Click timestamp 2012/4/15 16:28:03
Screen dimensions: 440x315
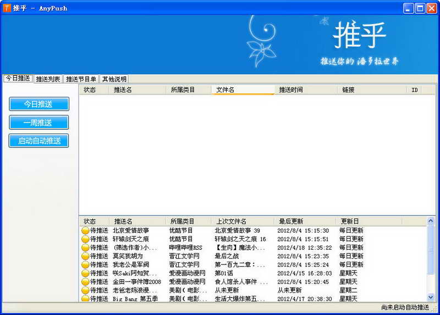[x=305, y=273]
